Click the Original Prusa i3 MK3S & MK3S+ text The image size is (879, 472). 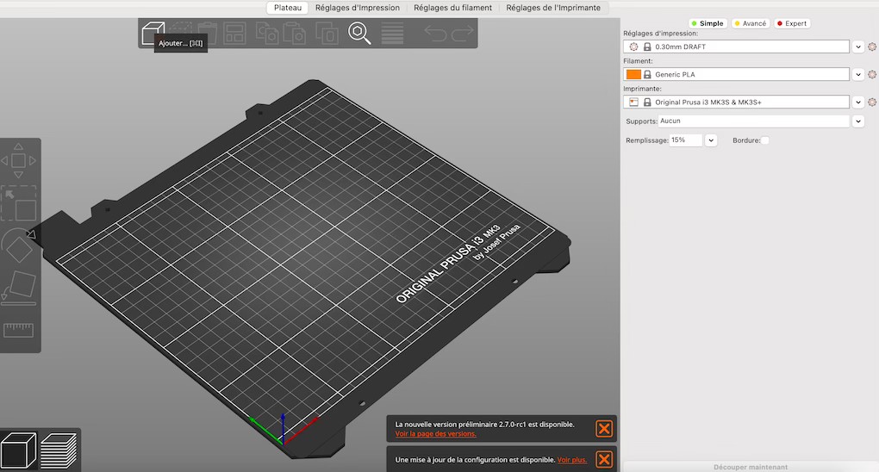(x=708, y=102)
